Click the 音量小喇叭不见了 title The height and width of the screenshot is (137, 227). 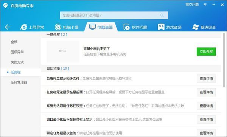click(96, 49)
